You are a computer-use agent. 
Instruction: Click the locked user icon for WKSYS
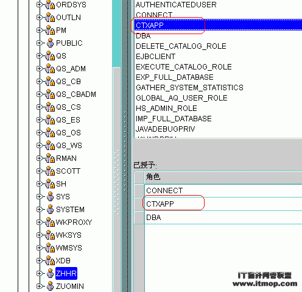point(50,235)
